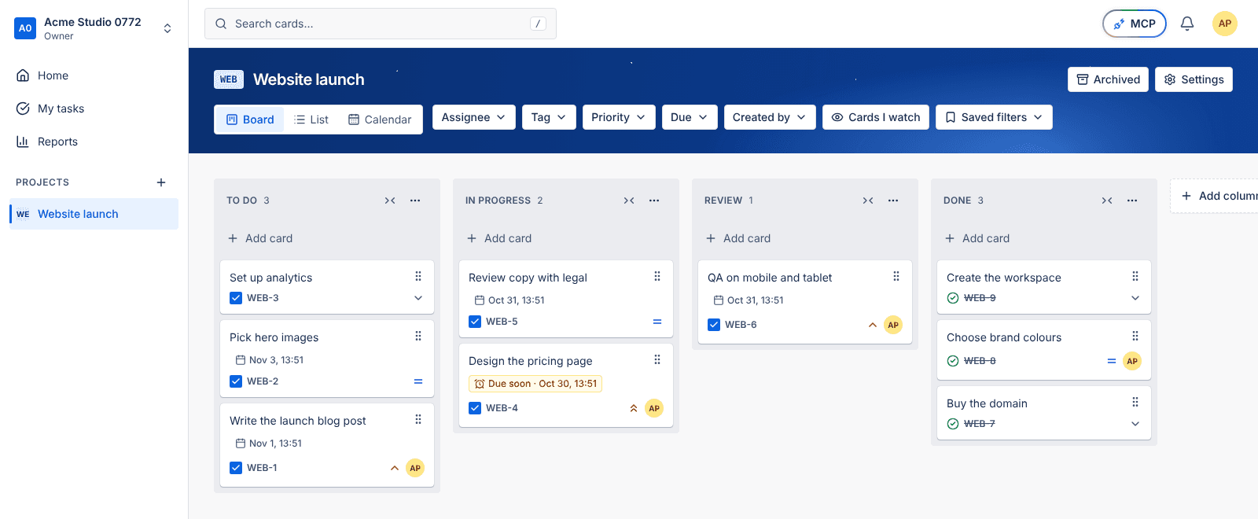Click the highest priority icon on WEB-4
Screen dimensions: 1258x519
634,408
